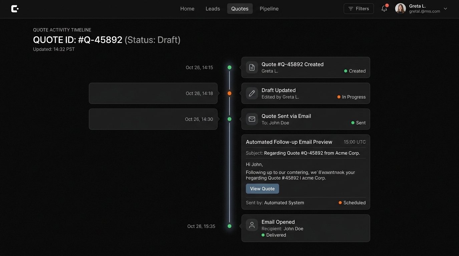
Task: Click the "Scheduled" status badge
Action: 352,203
